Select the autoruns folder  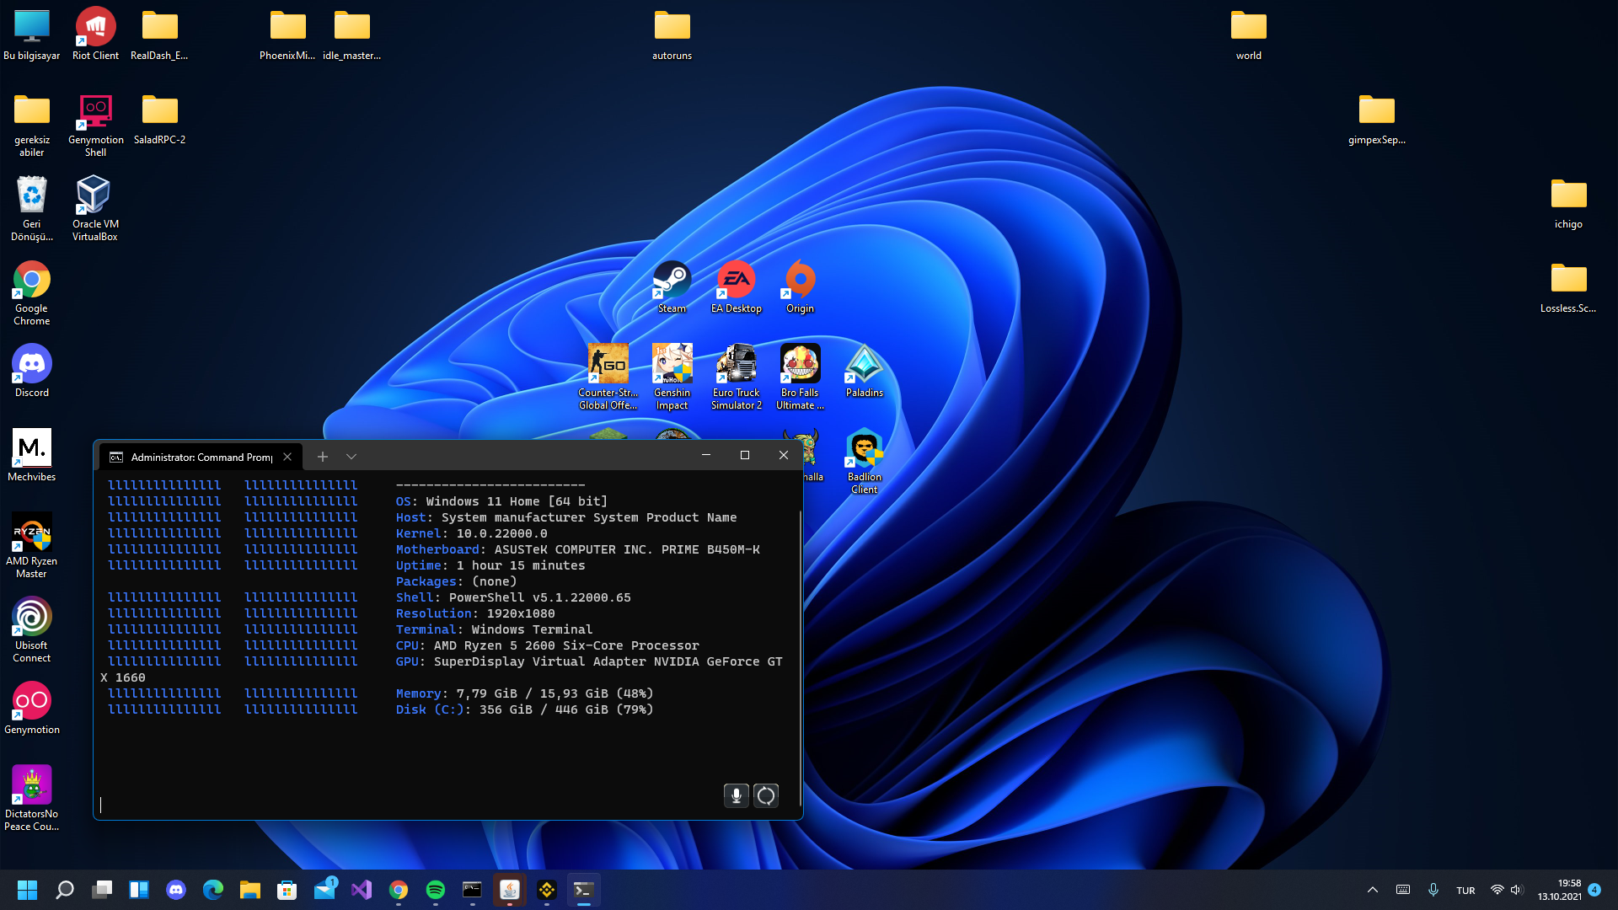coord(672,34)
